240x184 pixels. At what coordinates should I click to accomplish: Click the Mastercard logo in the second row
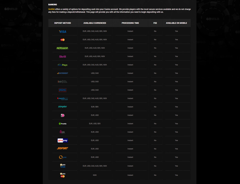point(63,40)
